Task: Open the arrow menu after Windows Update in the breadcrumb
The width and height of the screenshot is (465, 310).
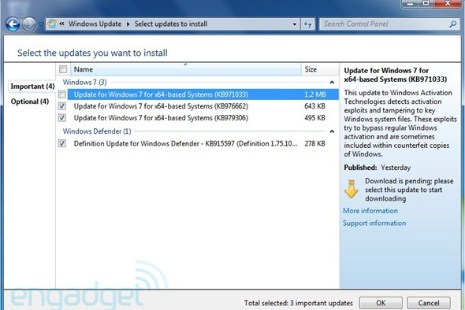Action: coord(128,24)
